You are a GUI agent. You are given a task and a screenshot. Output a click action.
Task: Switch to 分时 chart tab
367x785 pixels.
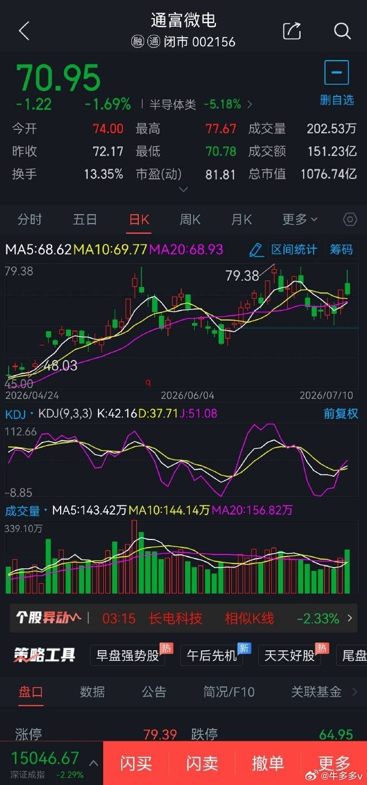pyautogui.click(x=29, y=219)
